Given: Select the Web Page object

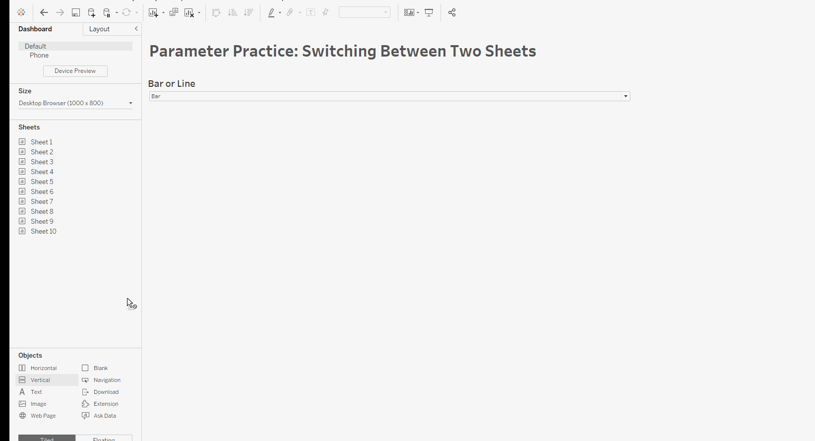Looking at the screenshot, I should pos(43,416).
